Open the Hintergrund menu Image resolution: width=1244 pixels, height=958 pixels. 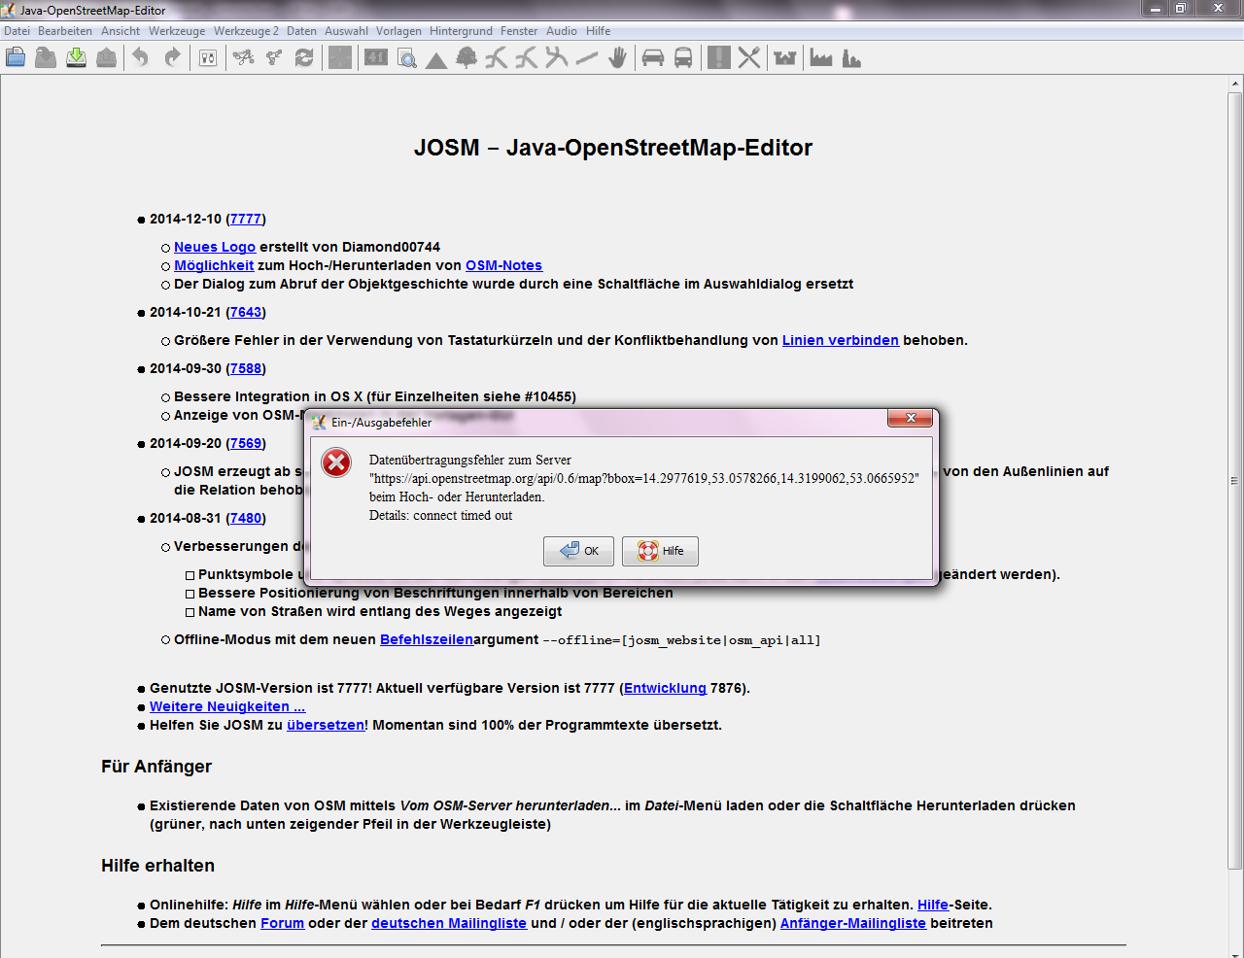(461, 31)
